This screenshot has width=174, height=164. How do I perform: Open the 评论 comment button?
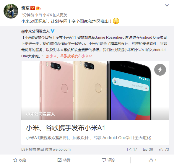pos(108,160)
